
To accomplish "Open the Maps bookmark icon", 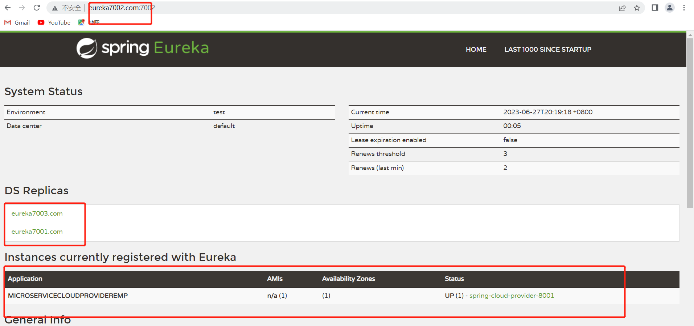I will [x=81, y=22].
